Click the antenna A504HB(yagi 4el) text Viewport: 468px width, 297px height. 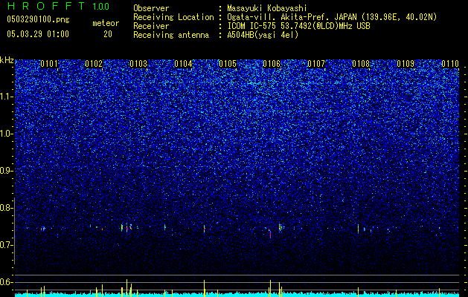click(x=263, y=35)
